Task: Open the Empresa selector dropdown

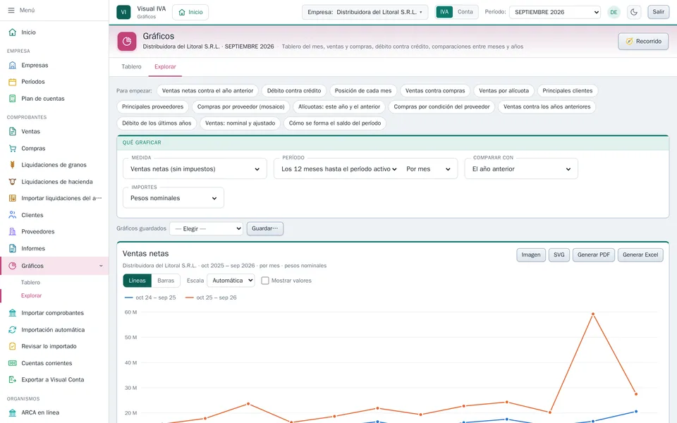Action: click(365, 12)
